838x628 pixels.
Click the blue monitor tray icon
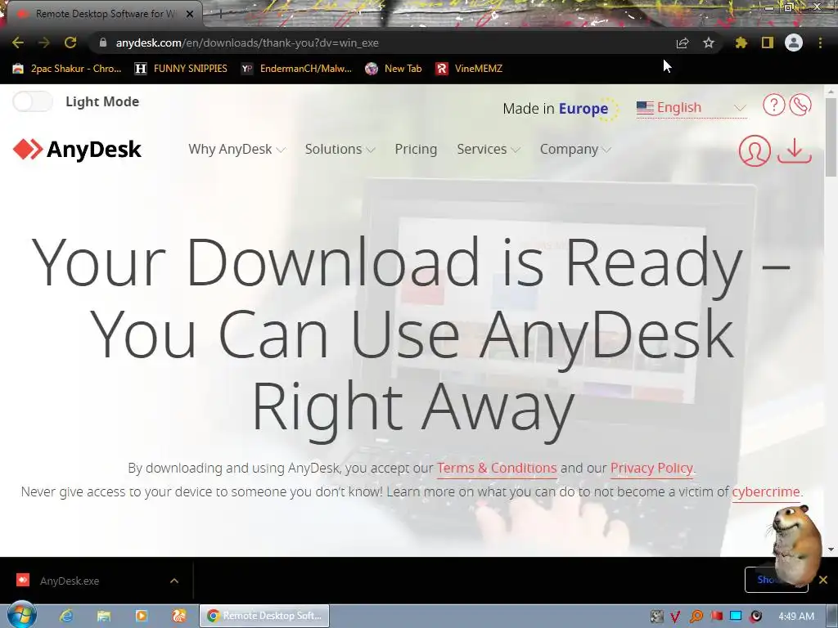(x=736, y=616)
